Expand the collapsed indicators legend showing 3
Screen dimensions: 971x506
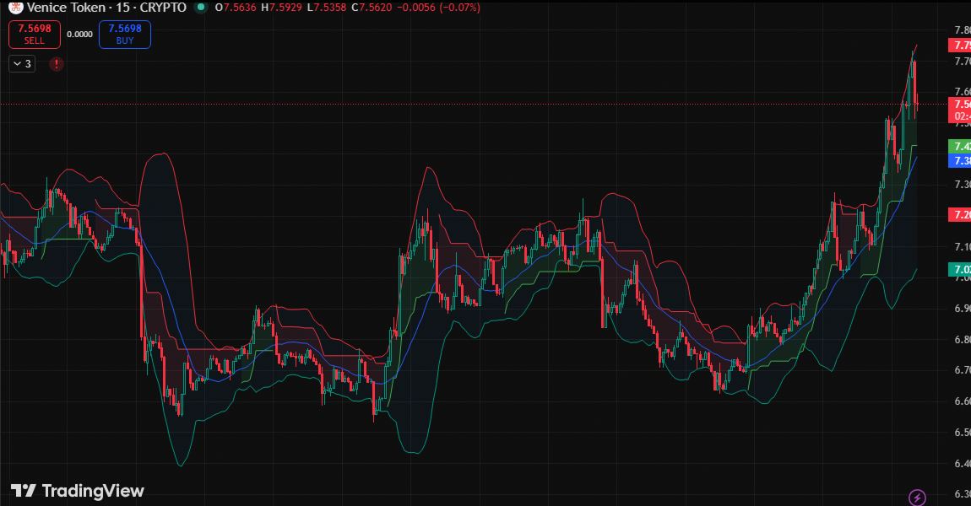point(22,64)
